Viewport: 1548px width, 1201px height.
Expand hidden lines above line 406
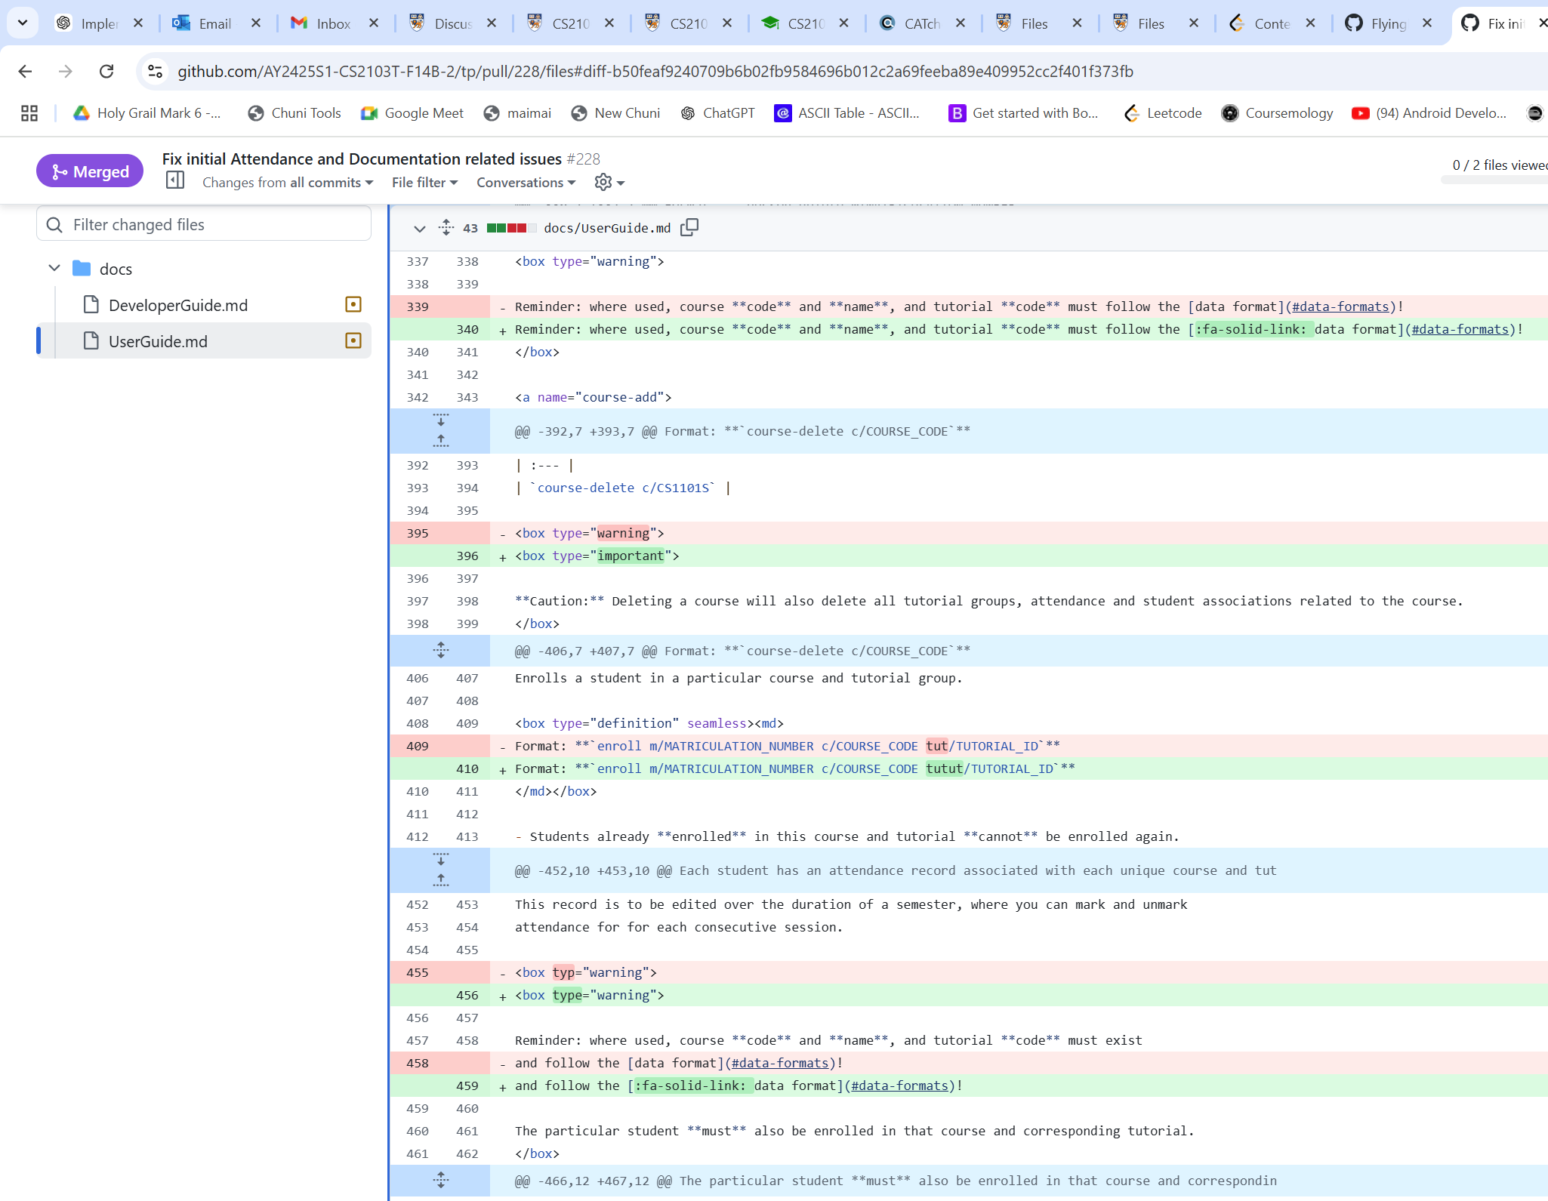point(441,650)
